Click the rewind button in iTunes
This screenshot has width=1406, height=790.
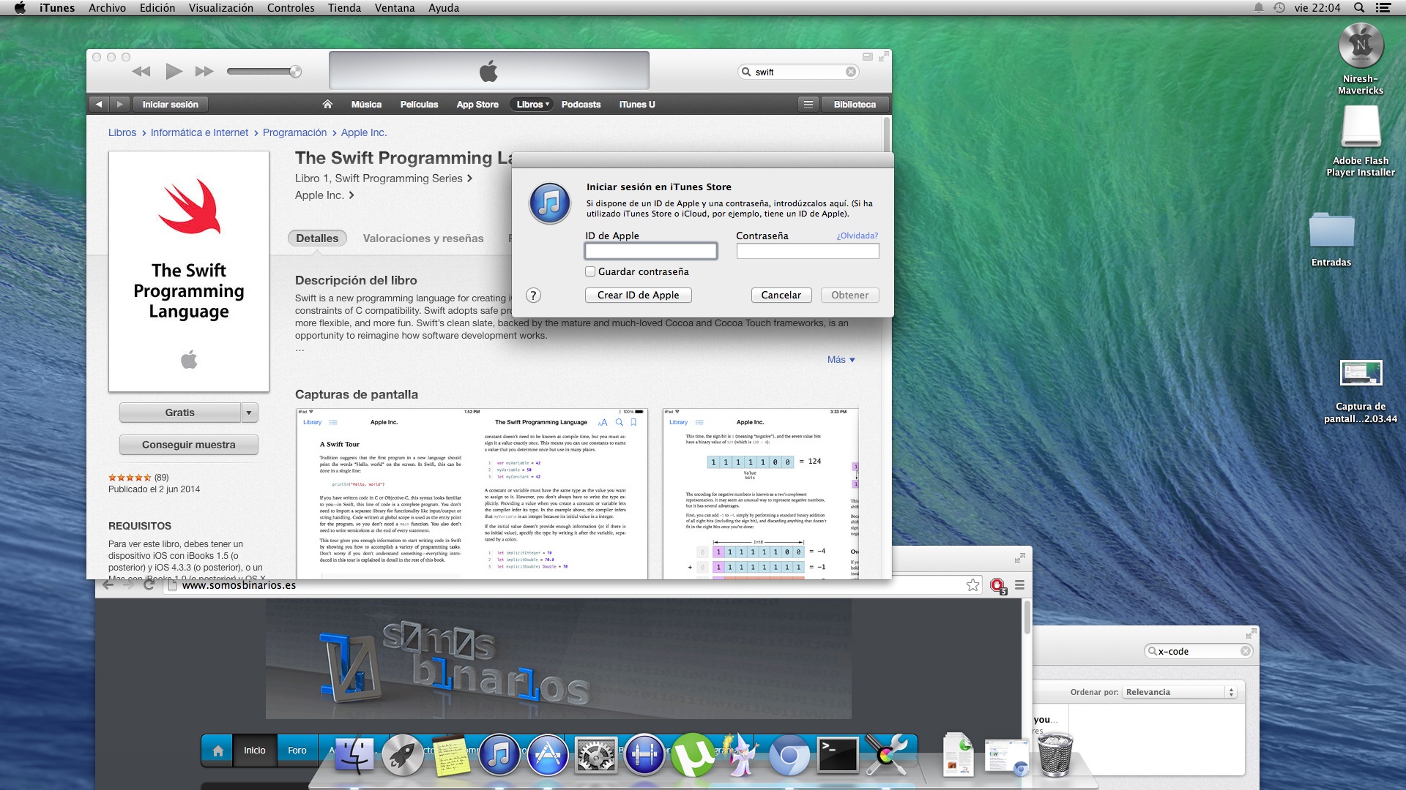[x=141, y=72]
